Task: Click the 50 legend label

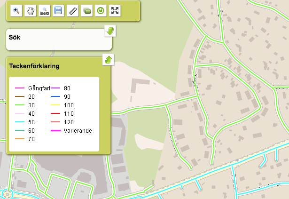Action: click(31, 122)
